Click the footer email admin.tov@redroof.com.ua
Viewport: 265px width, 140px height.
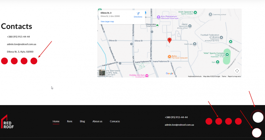point(179,125)
